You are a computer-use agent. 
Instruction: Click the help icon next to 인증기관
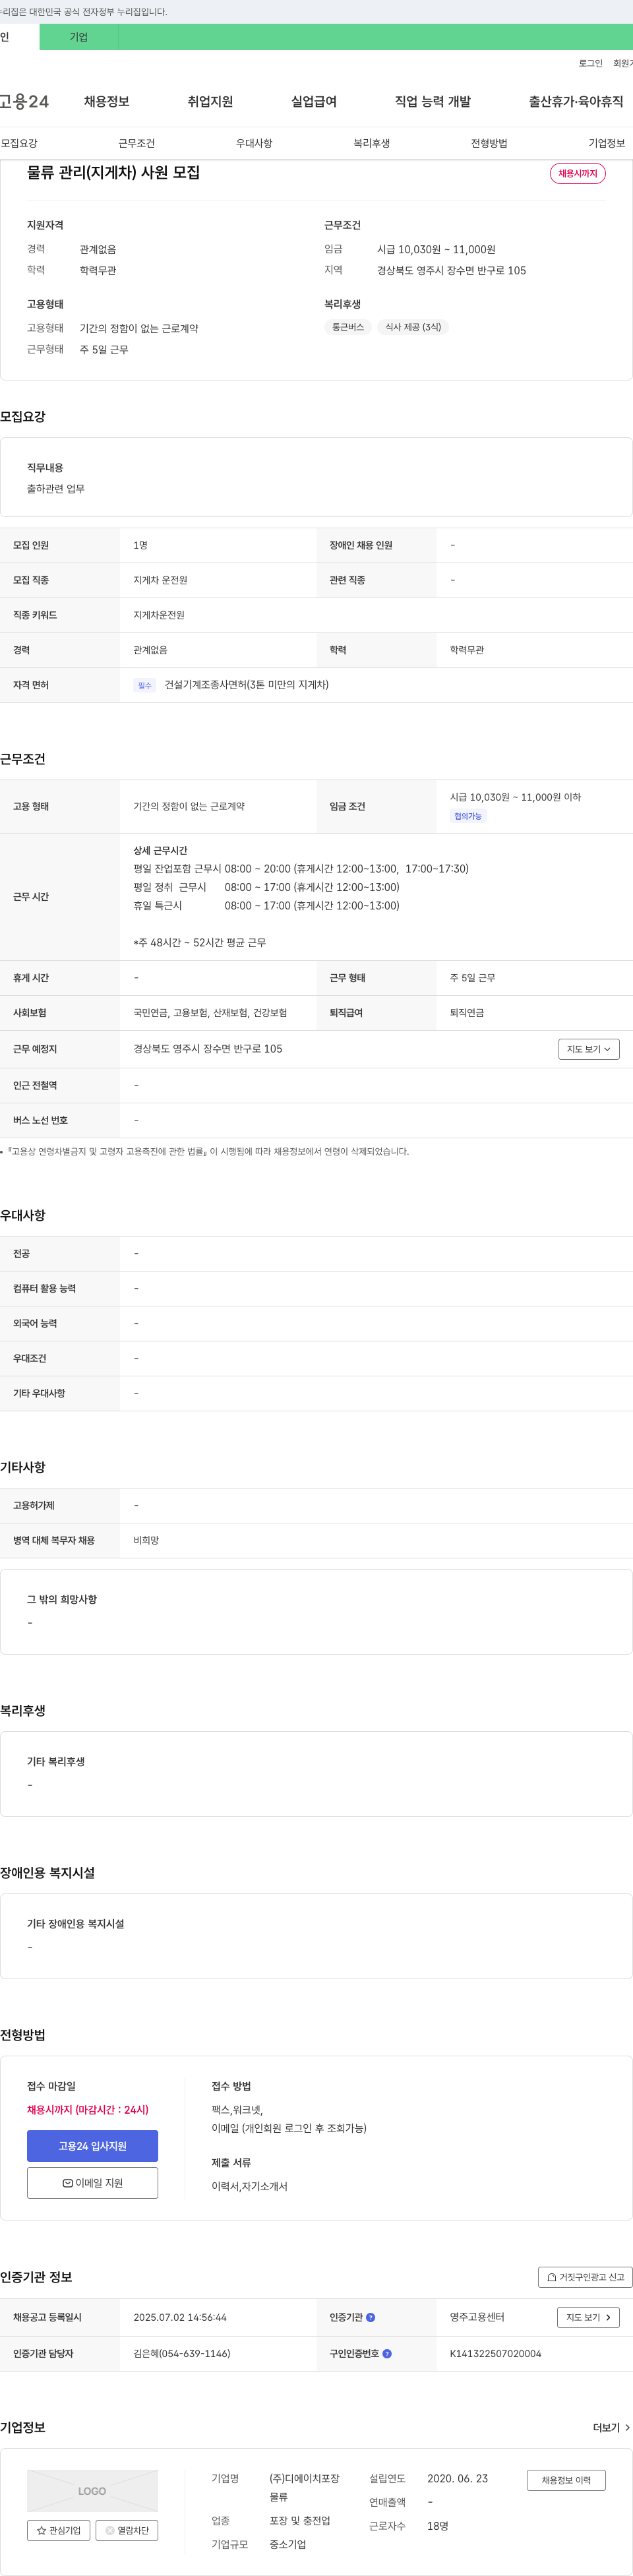370,2317
